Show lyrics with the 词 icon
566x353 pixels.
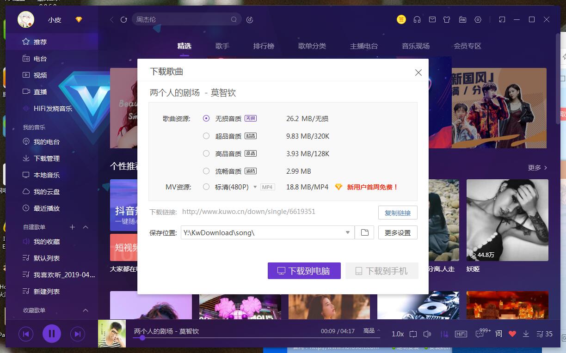498,334
